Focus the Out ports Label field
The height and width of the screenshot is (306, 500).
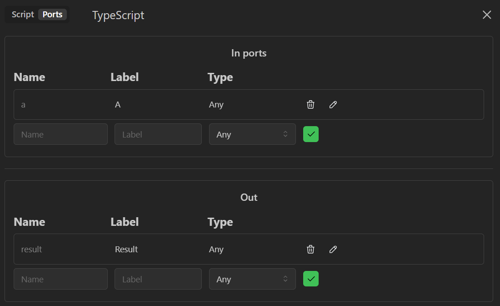coord(158,279)
